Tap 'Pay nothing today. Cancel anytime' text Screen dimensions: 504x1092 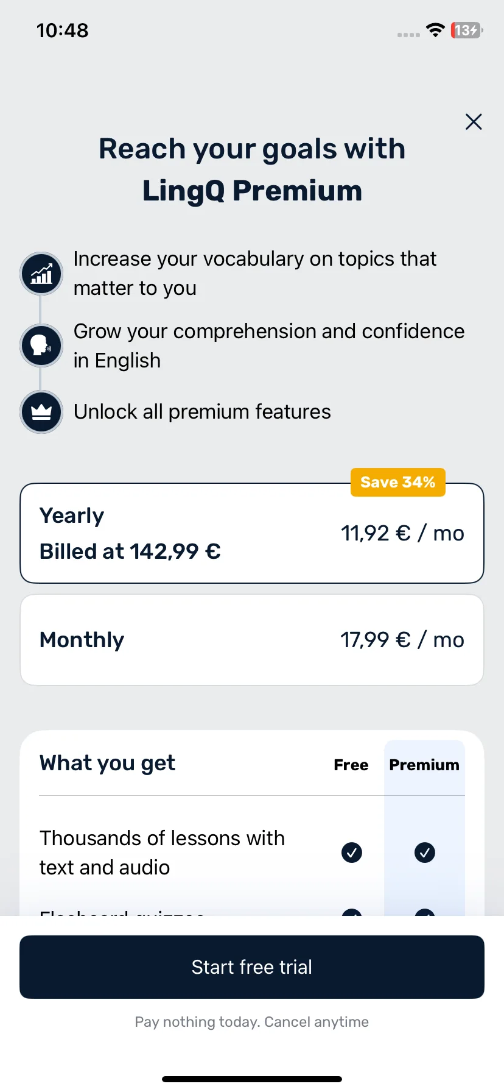click(252, 1022)
